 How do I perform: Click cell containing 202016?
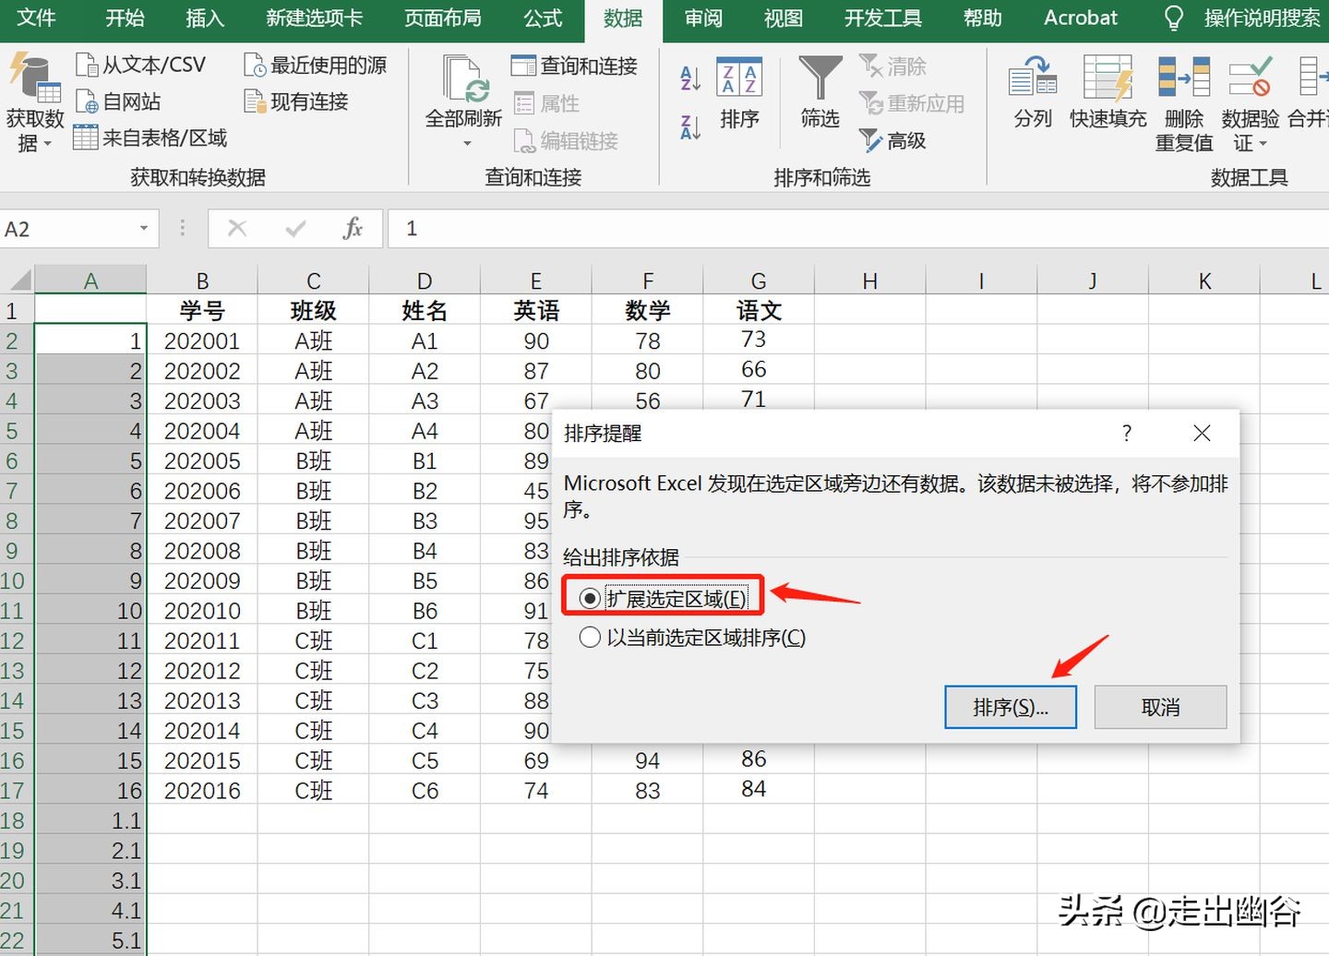coord(202,790)
